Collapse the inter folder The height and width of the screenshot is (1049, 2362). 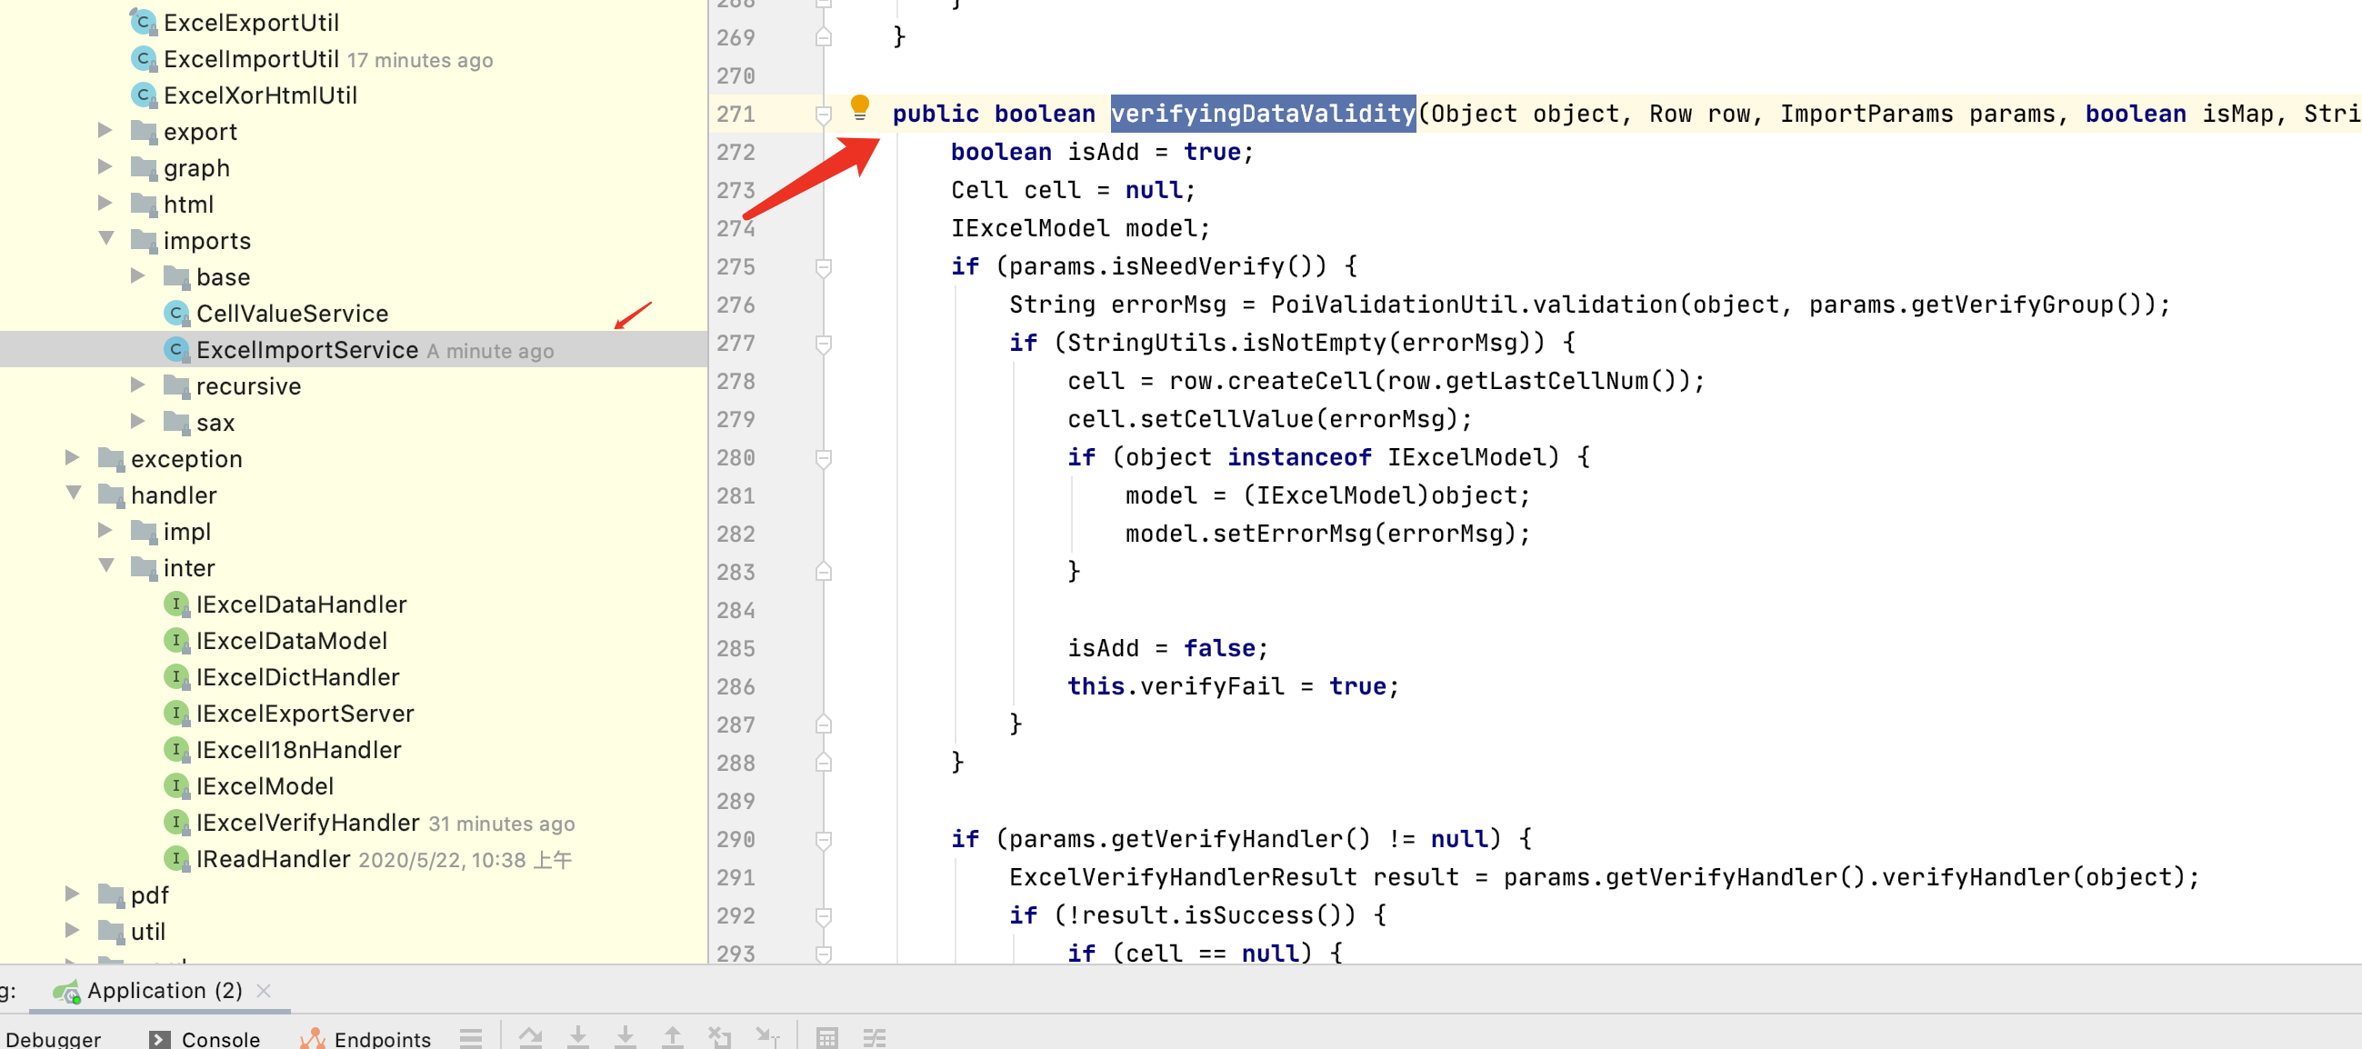pyautogui.click(x=107, y=566)
